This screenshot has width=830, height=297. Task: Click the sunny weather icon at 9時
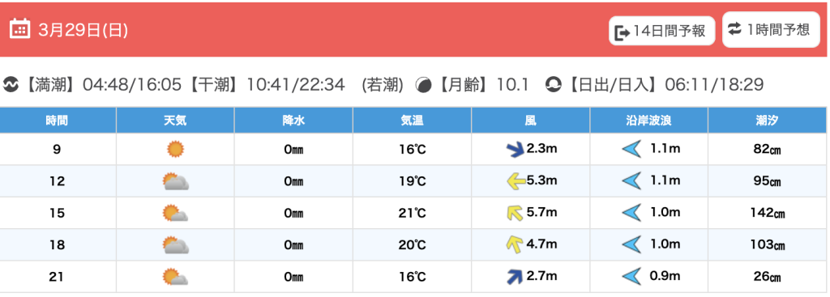(175, 150)
